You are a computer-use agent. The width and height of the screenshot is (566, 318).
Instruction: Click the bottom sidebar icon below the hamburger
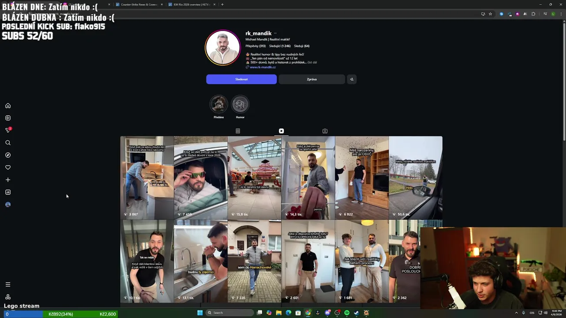8,297
